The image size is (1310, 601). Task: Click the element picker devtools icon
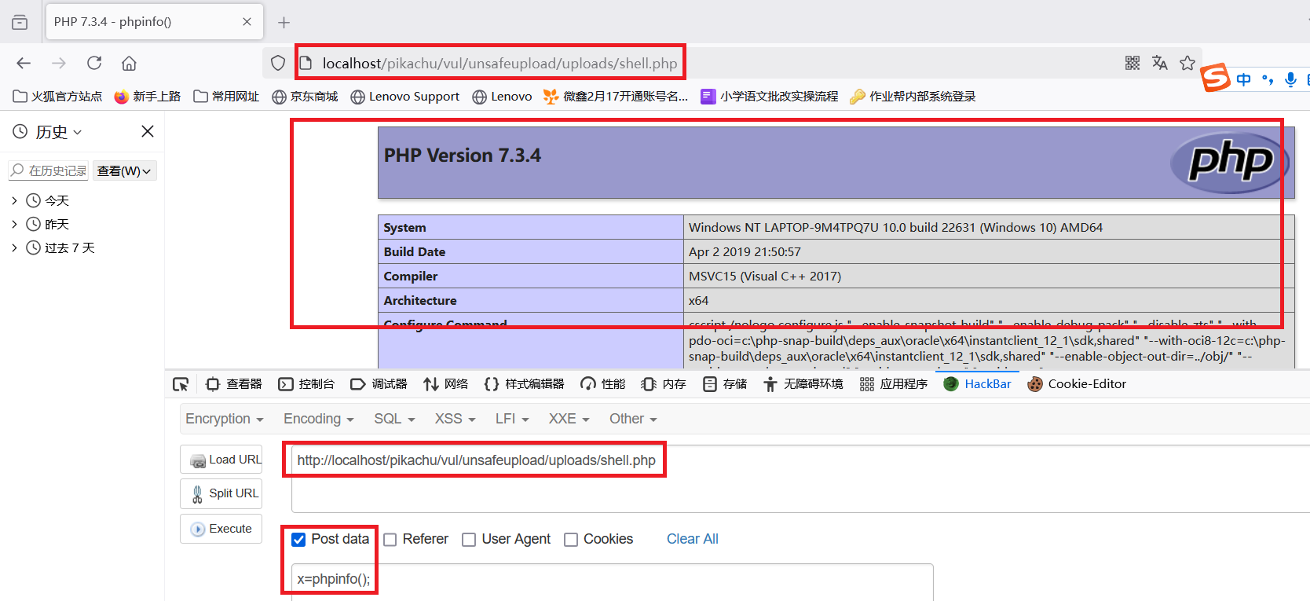pos(181,384)
